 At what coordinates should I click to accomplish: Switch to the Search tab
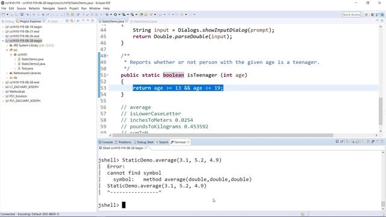point(162,142)
